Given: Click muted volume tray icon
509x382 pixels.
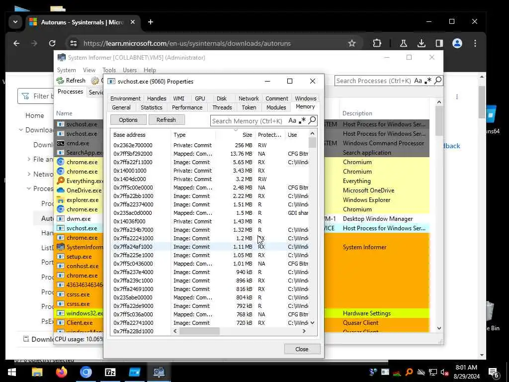Looking at the screenshot, I should pos(444,372).
